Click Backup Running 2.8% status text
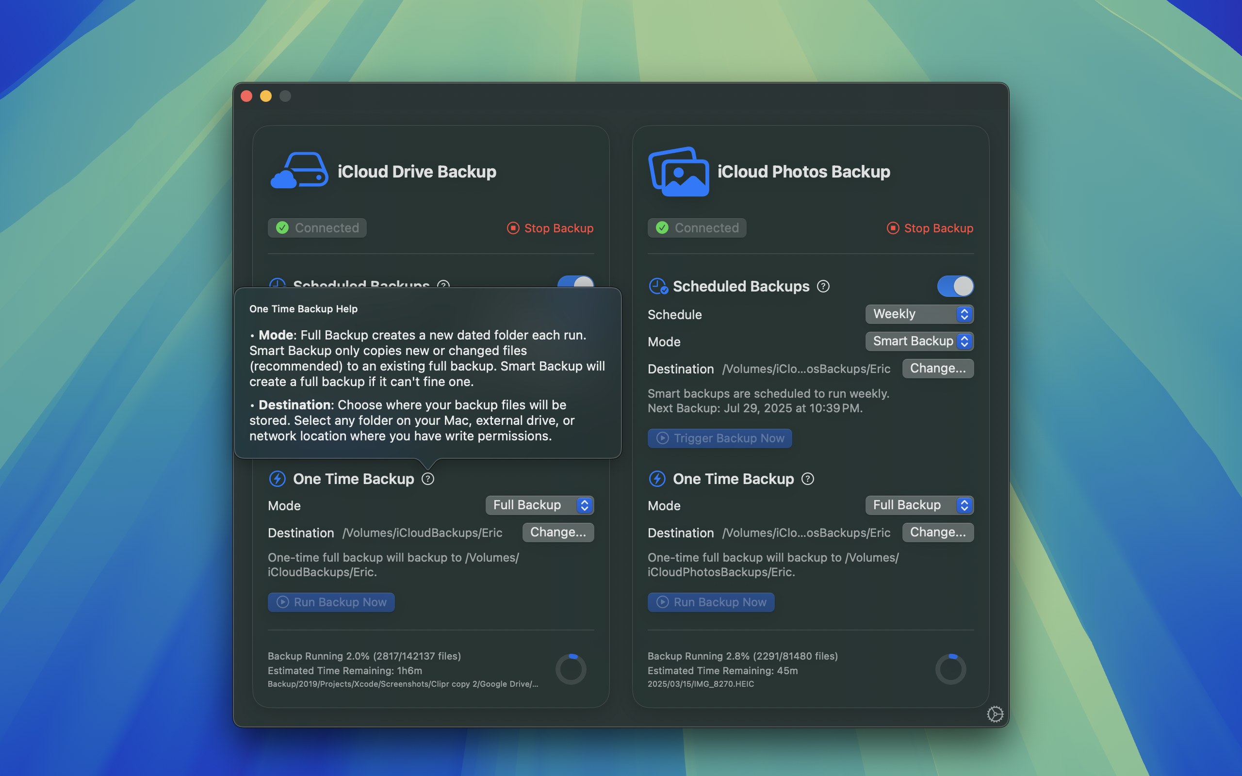This screenshot has width=1242, height=776. [743, 656]
